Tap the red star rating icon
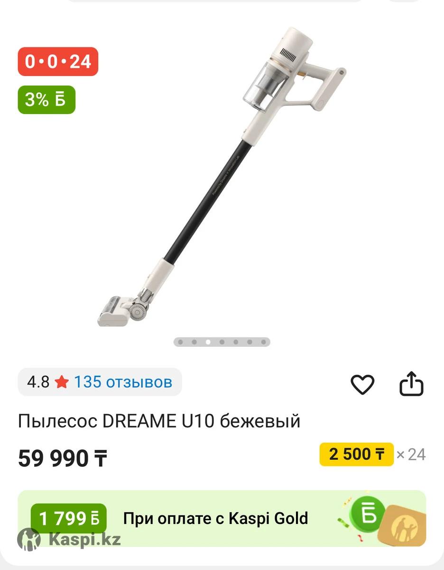The width and height of the screenshot is (444, 570). (62, 382)
